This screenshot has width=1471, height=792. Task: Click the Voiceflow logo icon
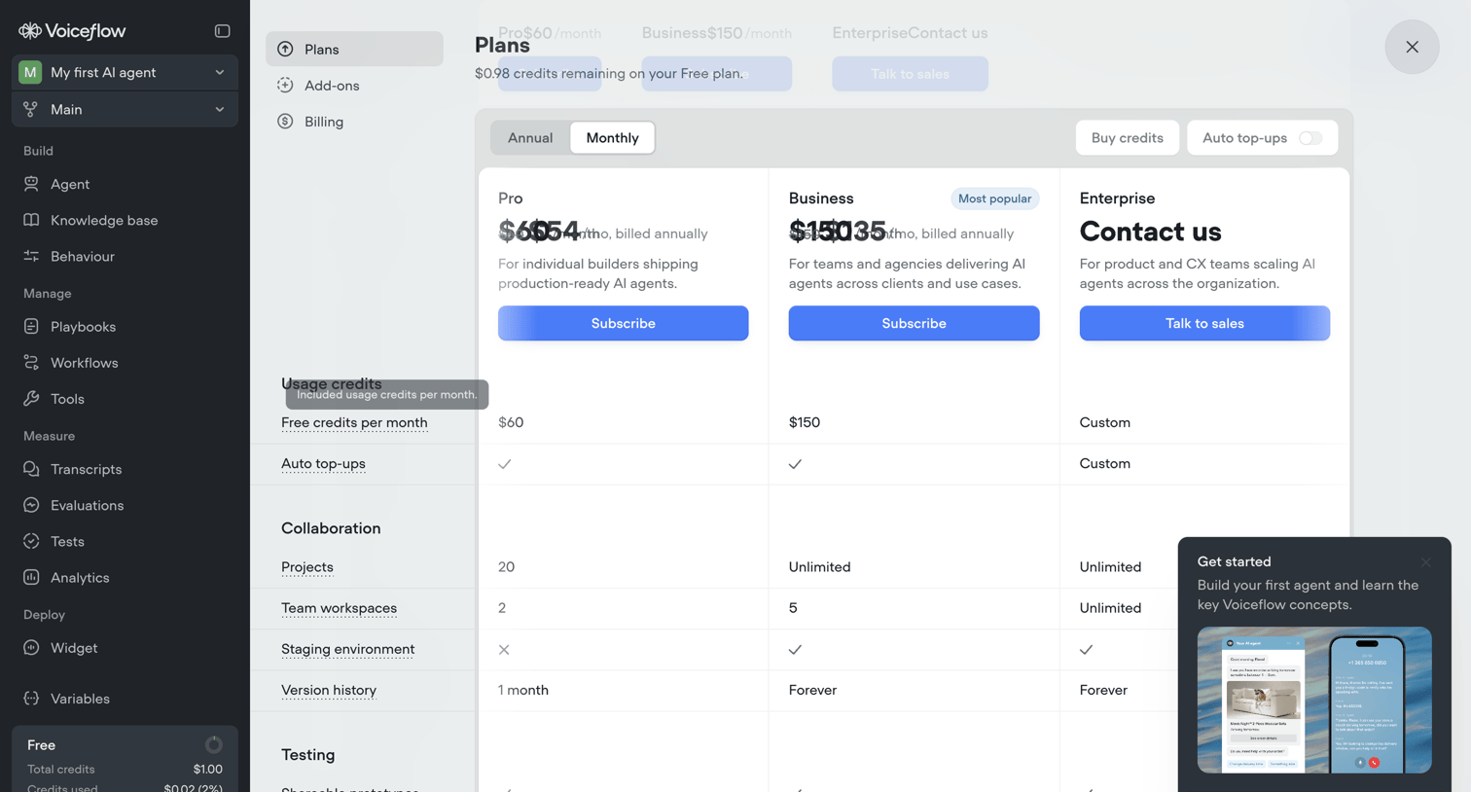30,31
